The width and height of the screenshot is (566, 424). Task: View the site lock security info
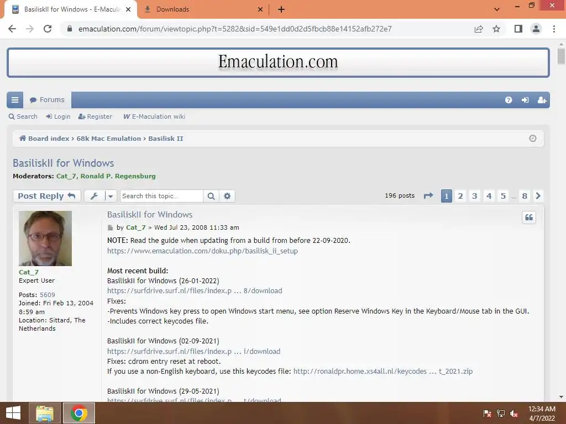pyautogui.click(x=70, y=29)
